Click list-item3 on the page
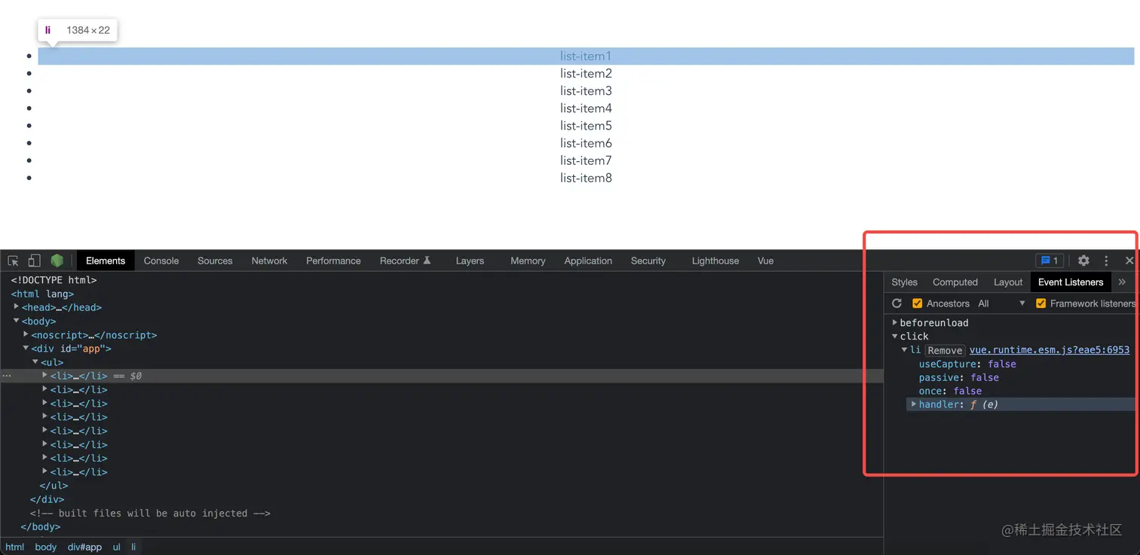The image size is (1140, 555). click(586, 90)
